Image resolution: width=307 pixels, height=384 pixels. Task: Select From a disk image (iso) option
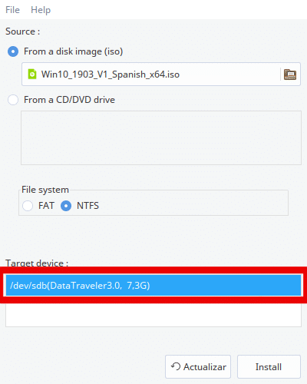point(13,51)
